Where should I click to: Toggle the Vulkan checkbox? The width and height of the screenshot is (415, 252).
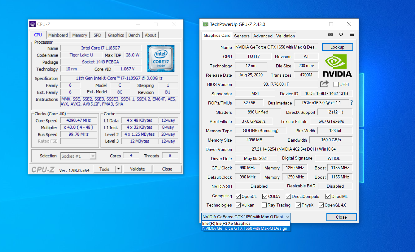point(238,205)
